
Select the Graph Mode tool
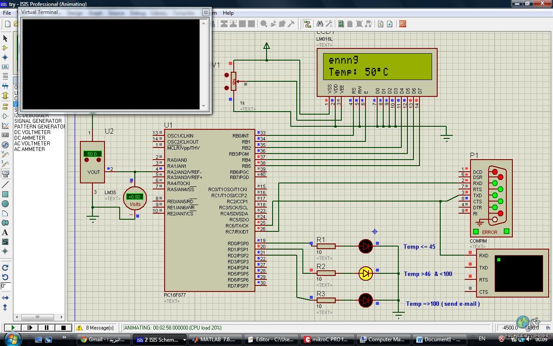pos(5,125)
